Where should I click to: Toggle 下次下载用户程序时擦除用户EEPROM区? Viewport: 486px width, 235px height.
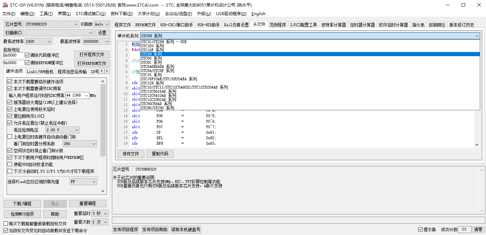coord(10,157)
